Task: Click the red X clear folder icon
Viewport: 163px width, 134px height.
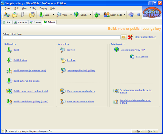Action: point(131,37)
